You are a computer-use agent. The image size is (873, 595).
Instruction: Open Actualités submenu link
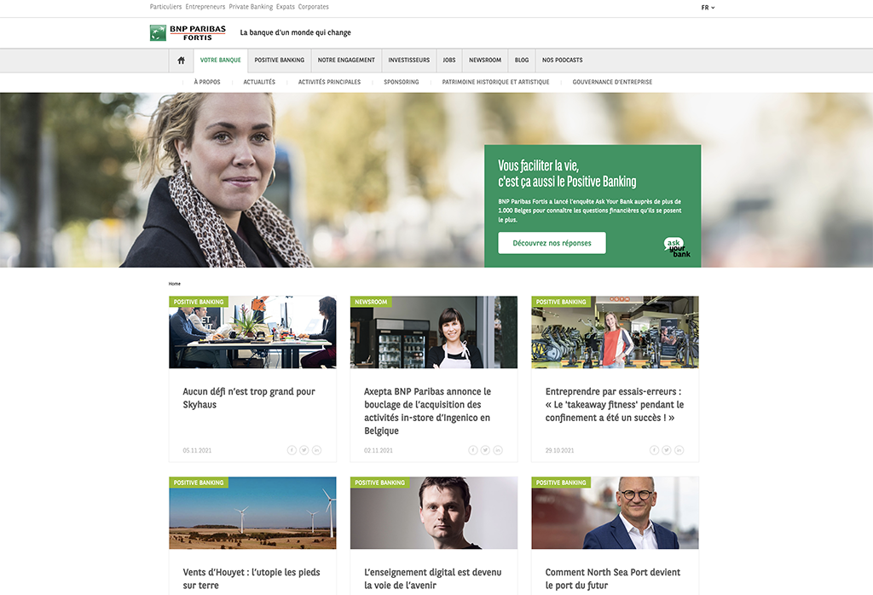[259, 82]
